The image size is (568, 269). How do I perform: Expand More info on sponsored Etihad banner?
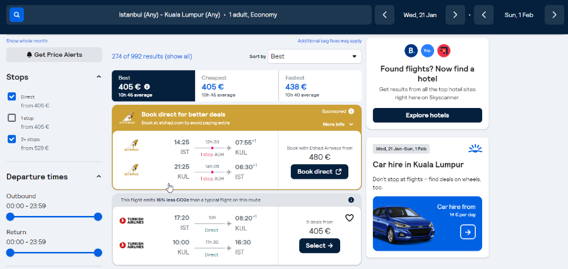point(338,124)
